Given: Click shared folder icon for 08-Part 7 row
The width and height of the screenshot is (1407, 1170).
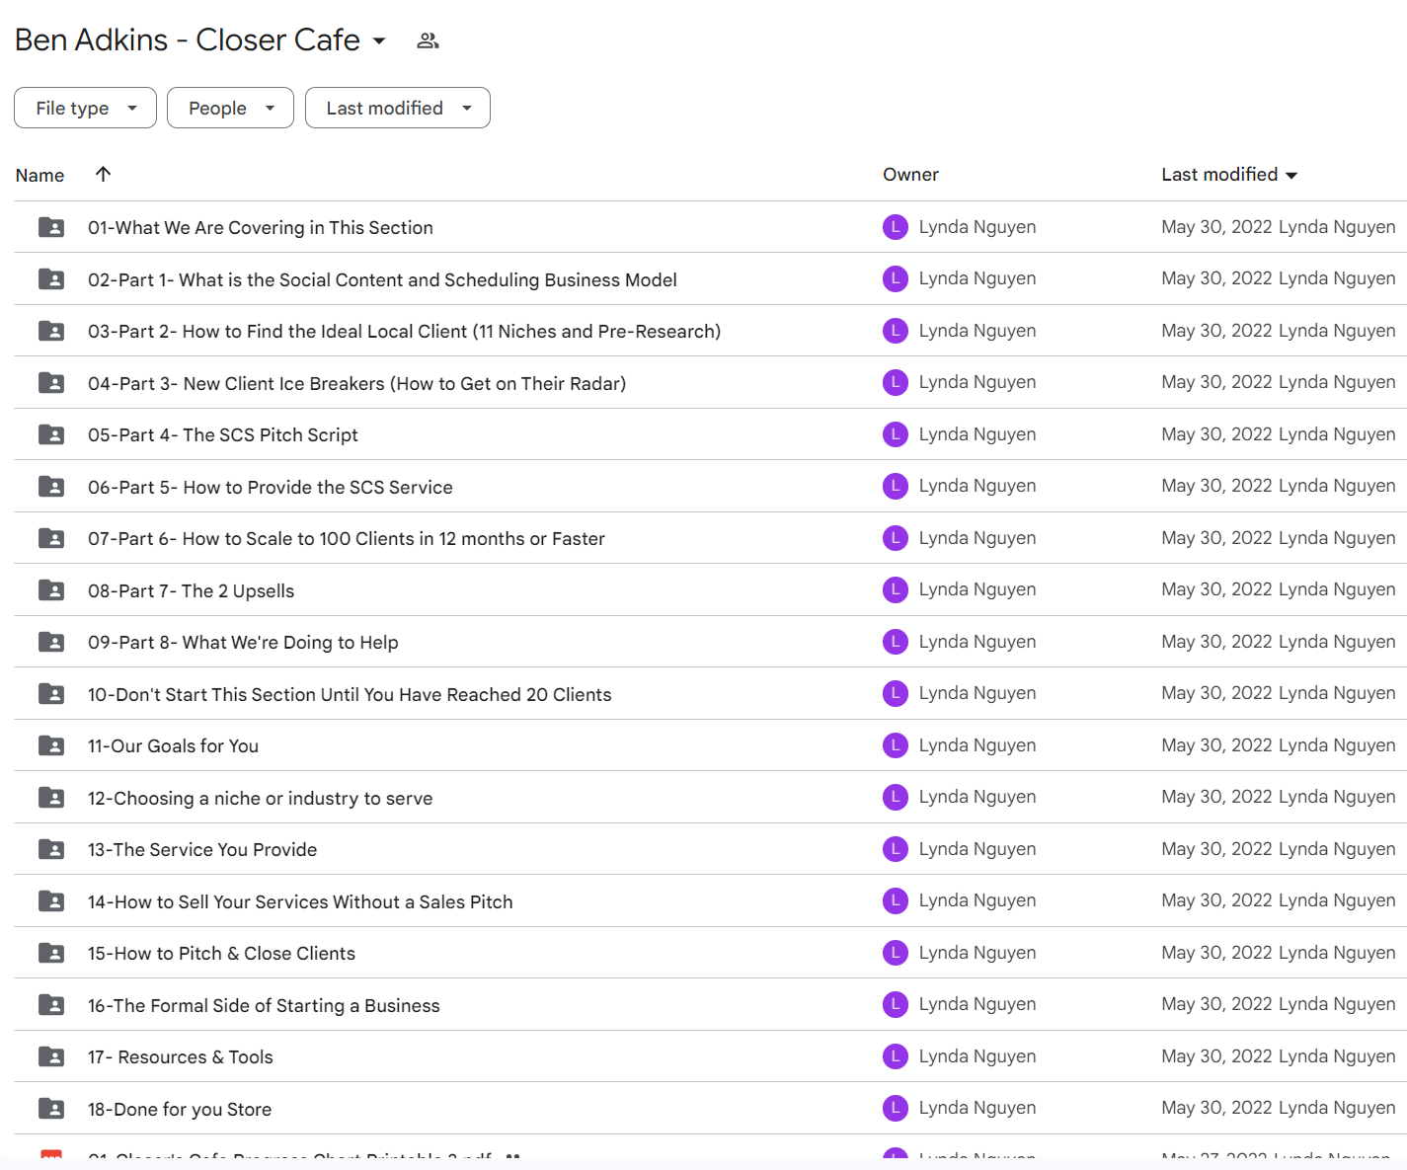Looking at the screenshot, I should tap(51, 590).
